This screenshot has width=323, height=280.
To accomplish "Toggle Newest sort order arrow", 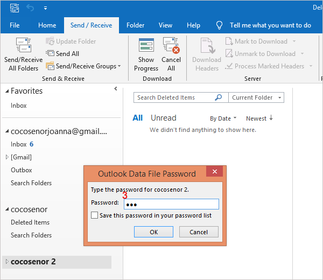I will pyautogui.click(x=271, y=118).
